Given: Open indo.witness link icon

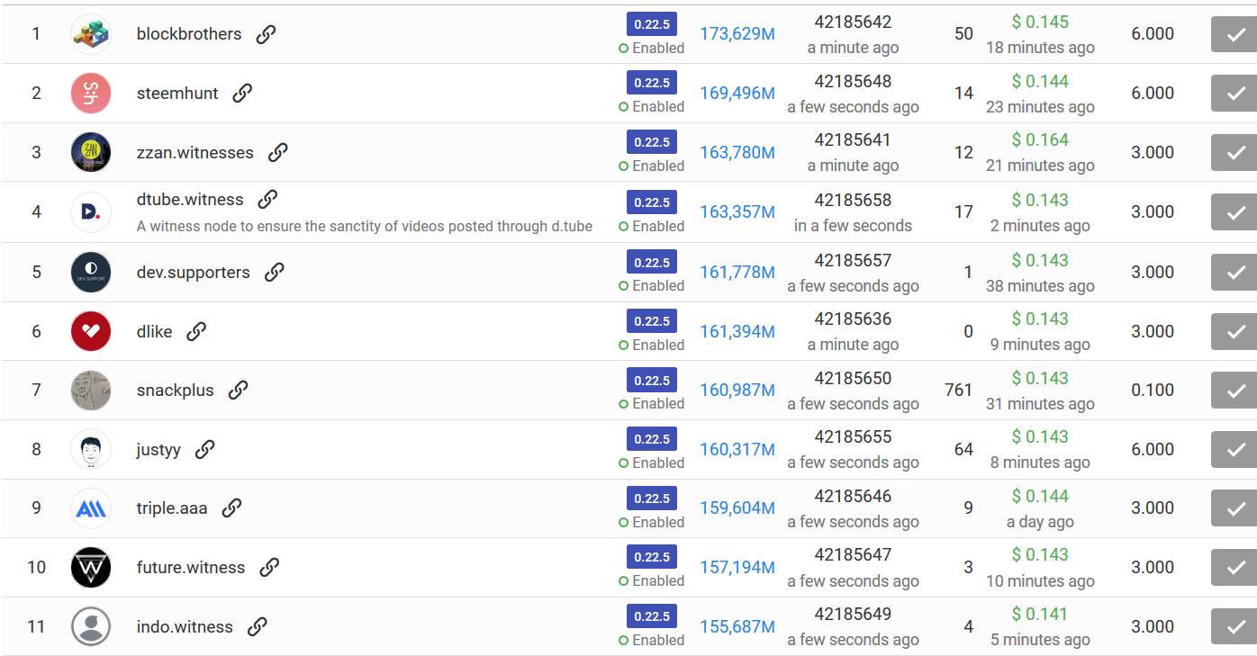Looking at the screenshot, I should [x=258, y=626].
